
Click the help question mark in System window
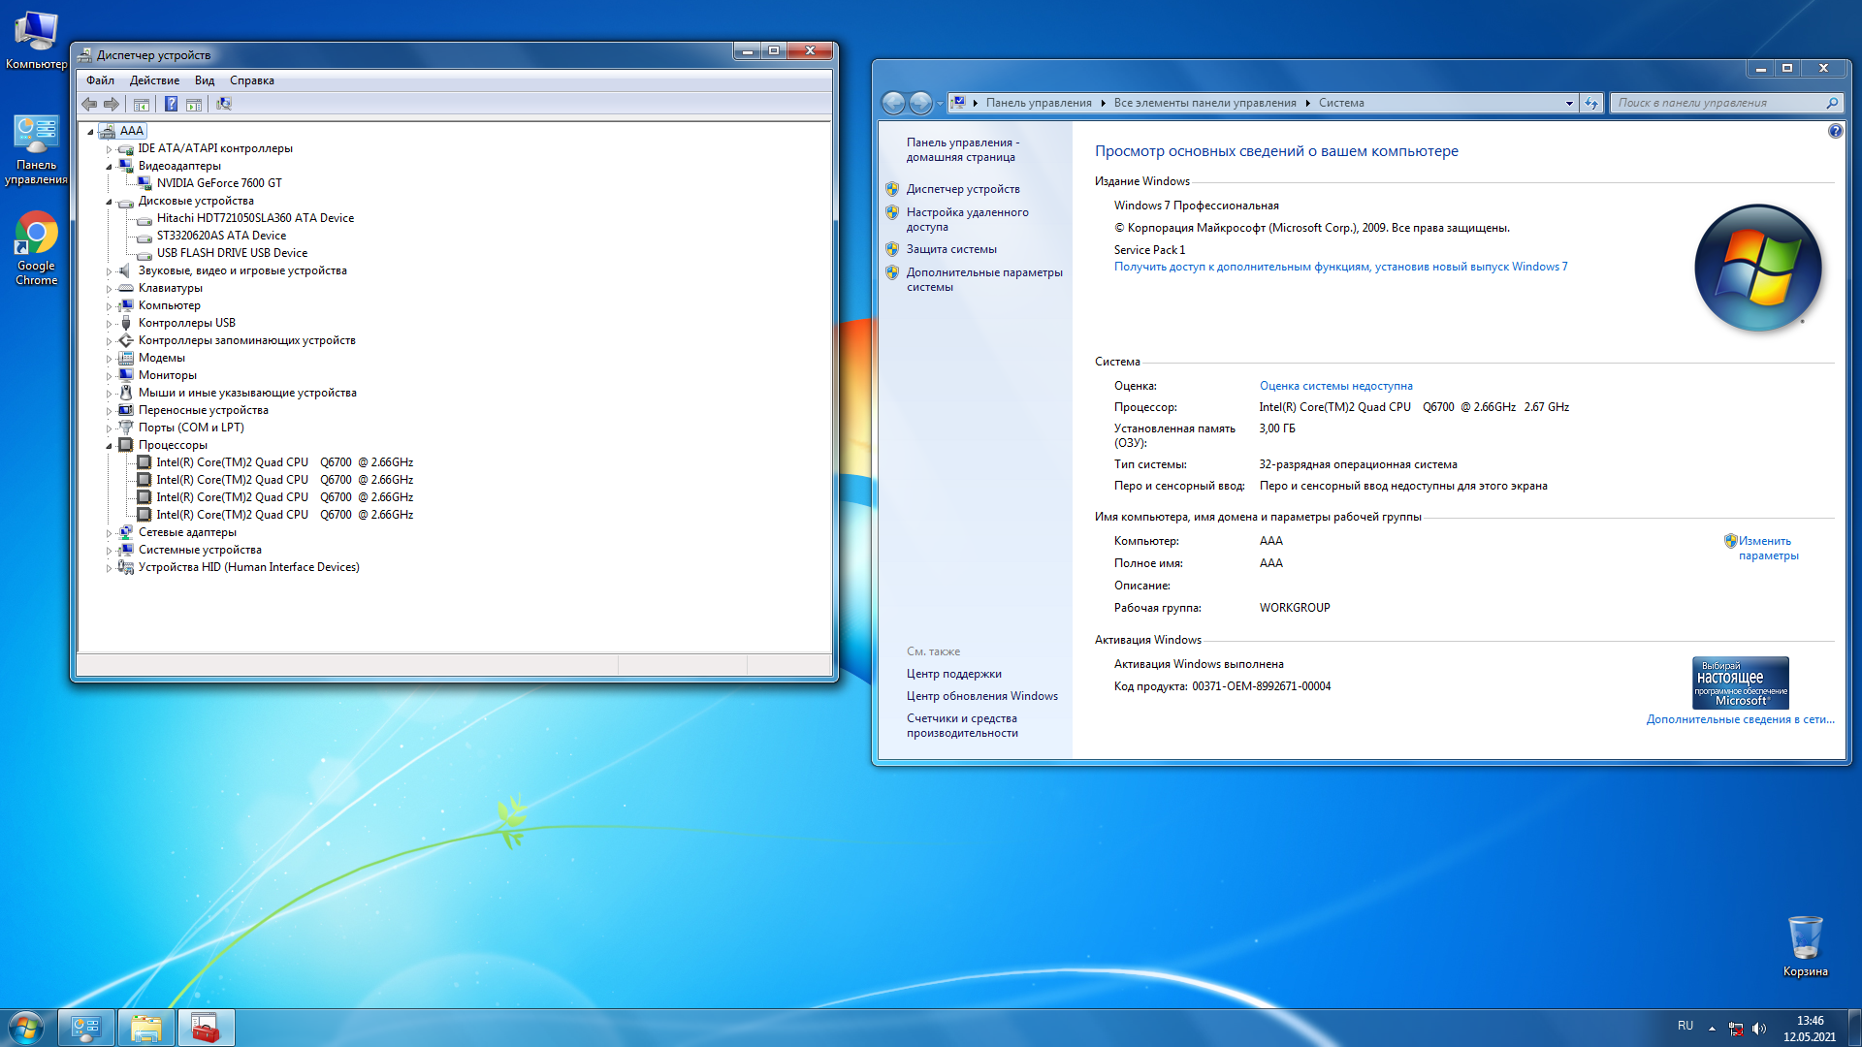[1835, 131]
